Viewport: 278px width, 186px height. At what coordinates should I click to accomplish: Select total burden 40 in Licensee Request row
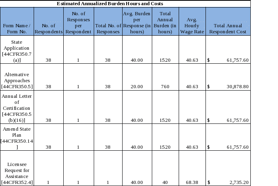[x=165, y=182]
